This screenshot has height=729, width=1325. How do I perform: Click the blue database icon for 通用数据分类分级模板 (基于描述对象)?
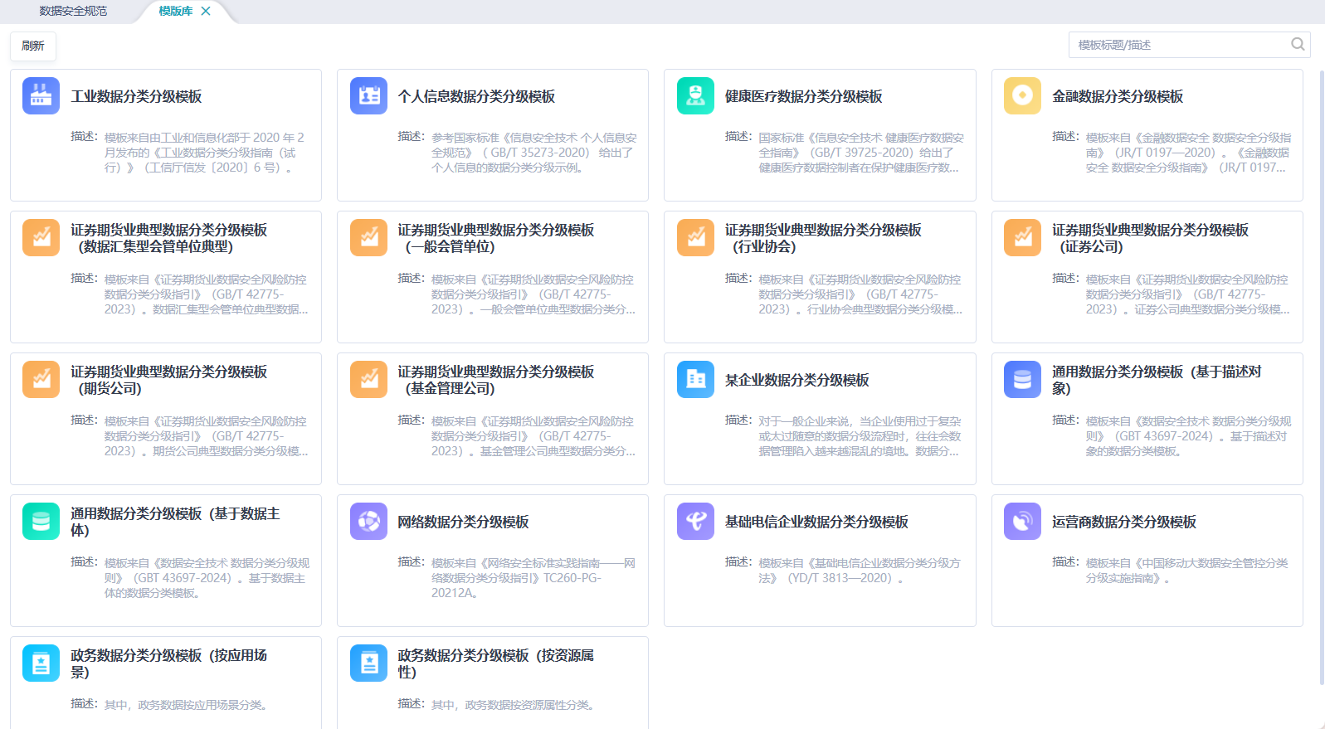pyautogui.click(x=1022, y=380)
